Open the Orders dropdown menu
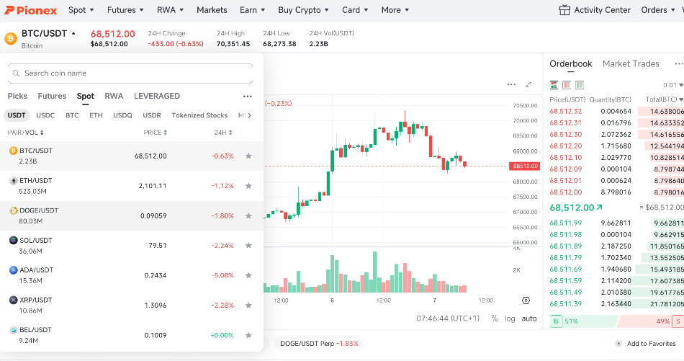The height and width of the screenshot is (361, 684). click(x=658, y=9)
